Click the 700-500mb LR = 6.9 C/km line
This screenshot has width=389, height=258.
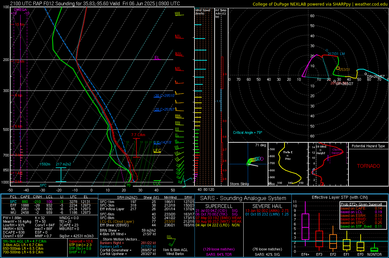click(23, 252)
